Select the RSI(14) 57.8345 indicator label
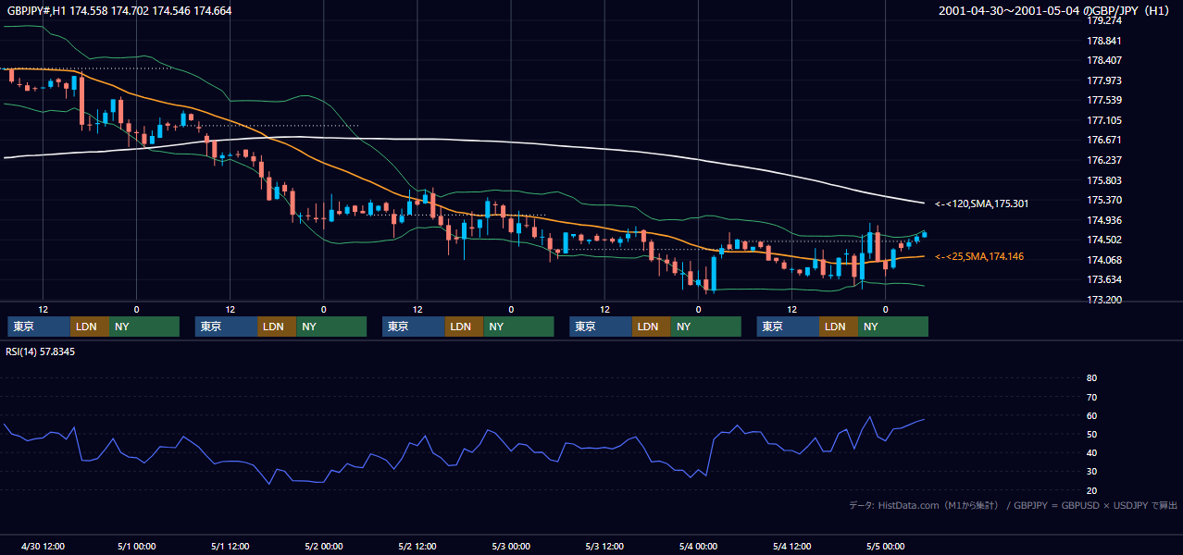This screenshot has height=555, width=1183. (x=41, y=351)
